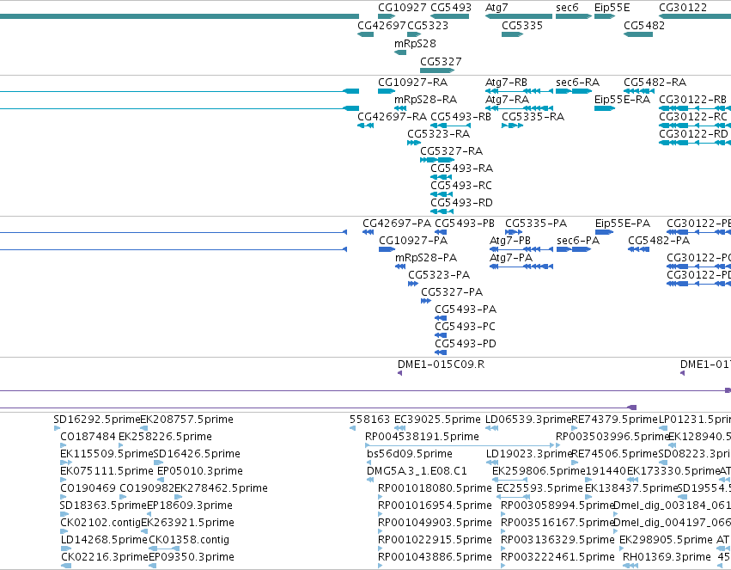Click the mRpS28 gene label
The height and width of the screenshot is (570, 731).
(415, 43)
